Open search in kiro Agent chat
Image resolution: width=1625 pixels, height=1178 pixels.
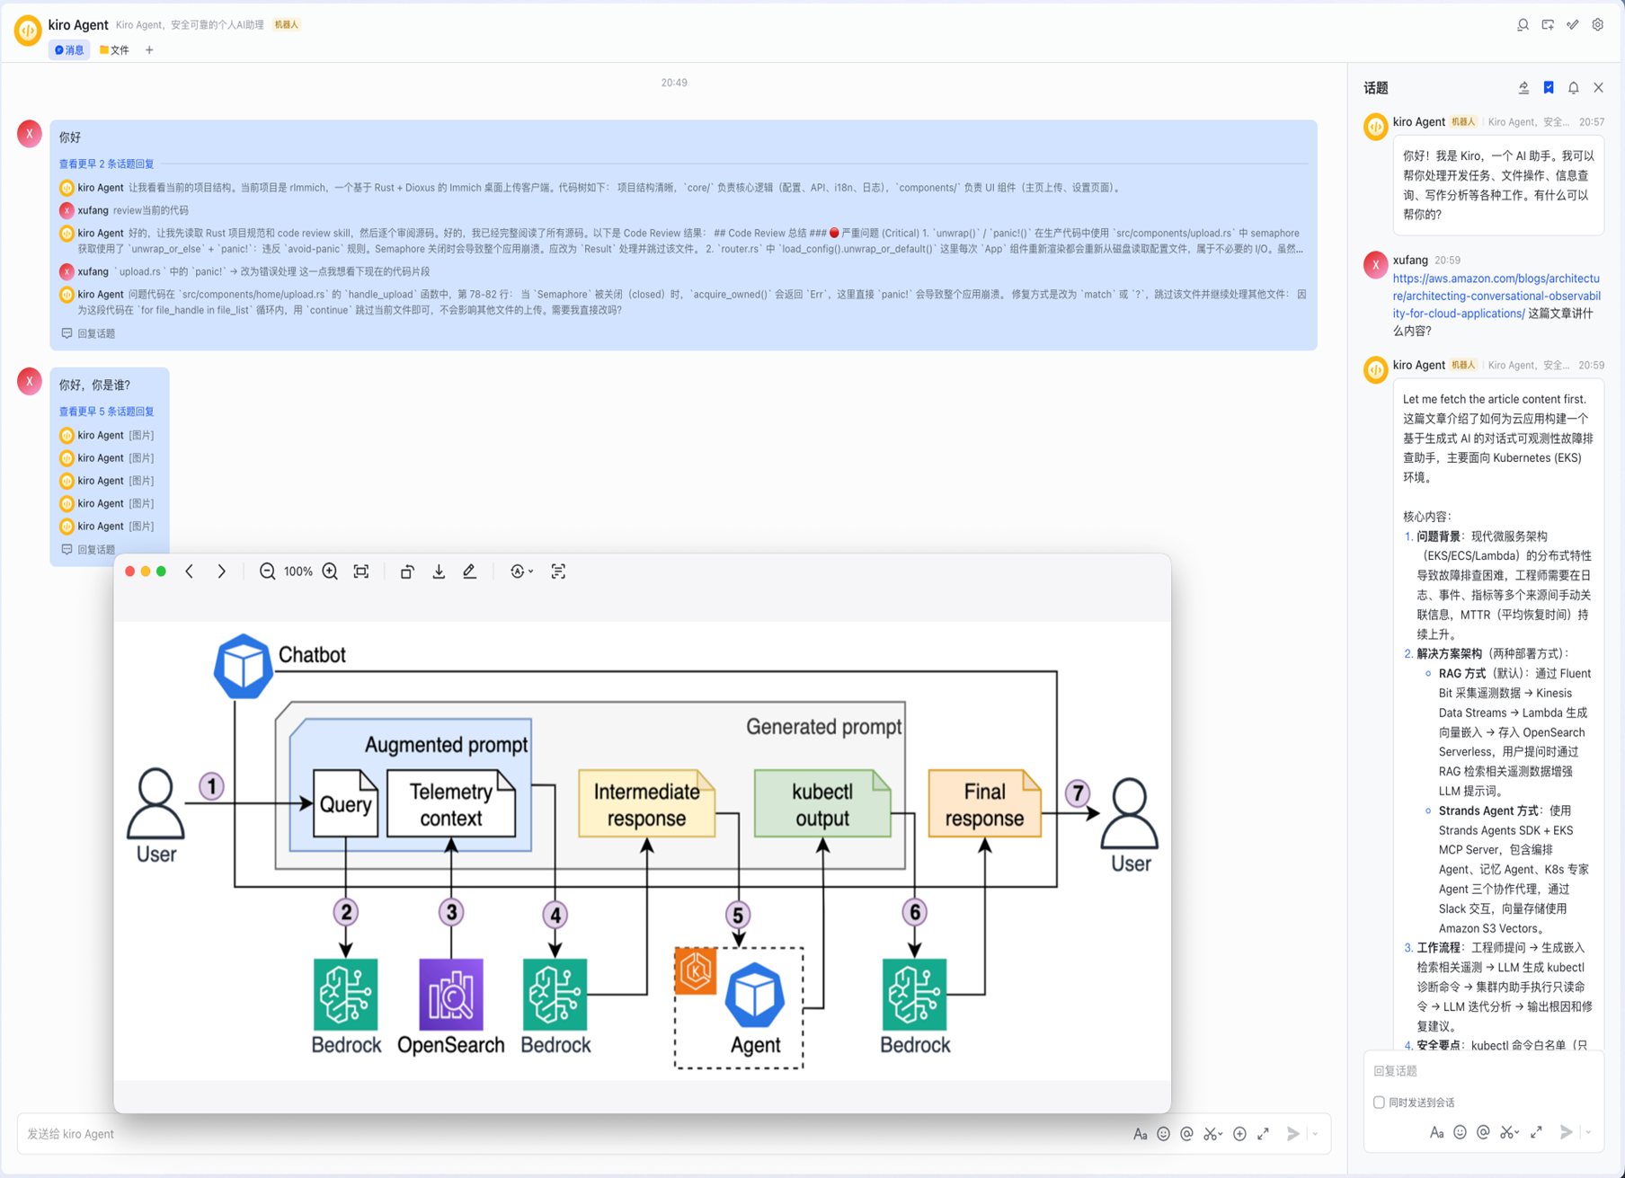click(1523, 24)
